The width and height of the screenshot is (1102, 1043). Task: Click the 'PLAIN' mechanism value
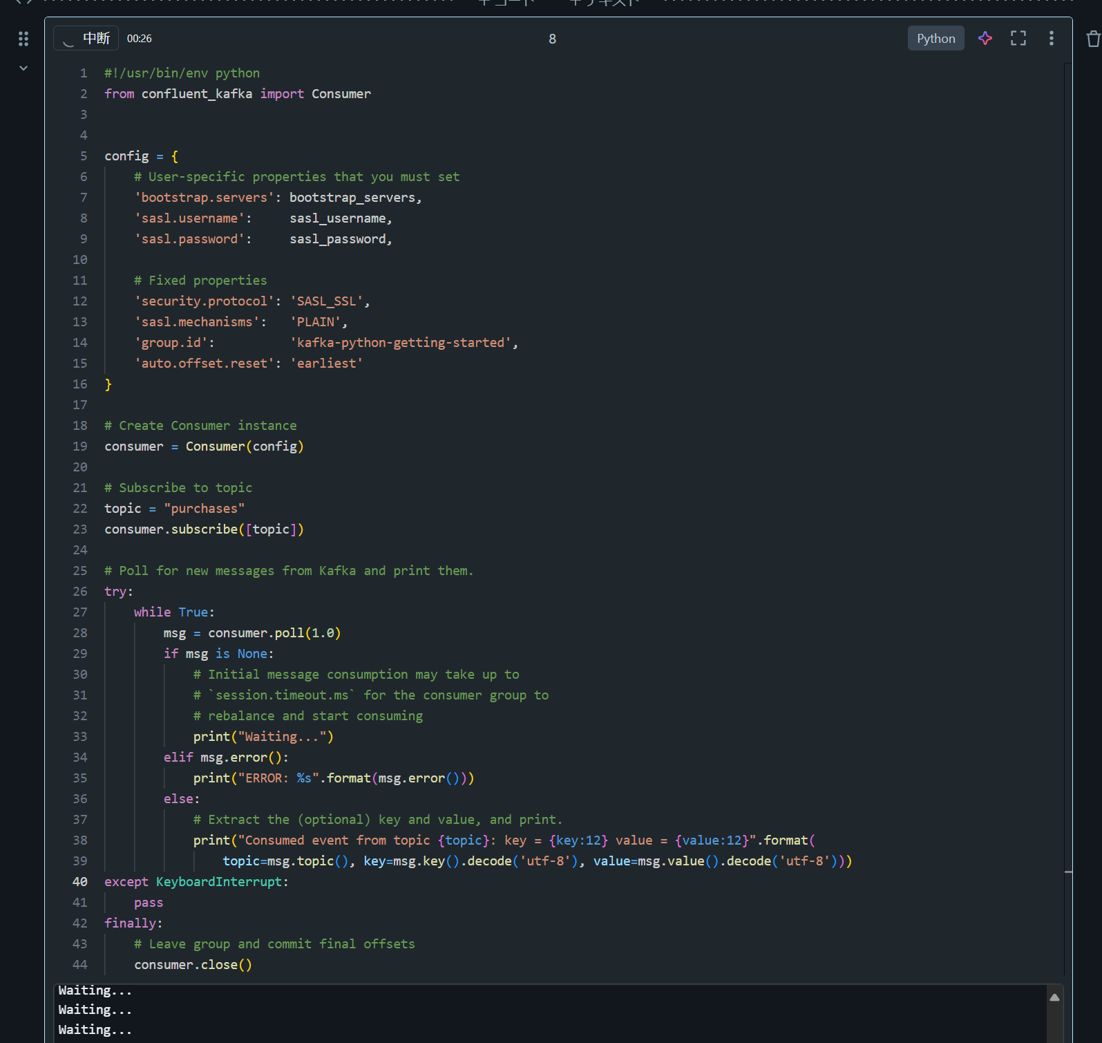(316, 322)
